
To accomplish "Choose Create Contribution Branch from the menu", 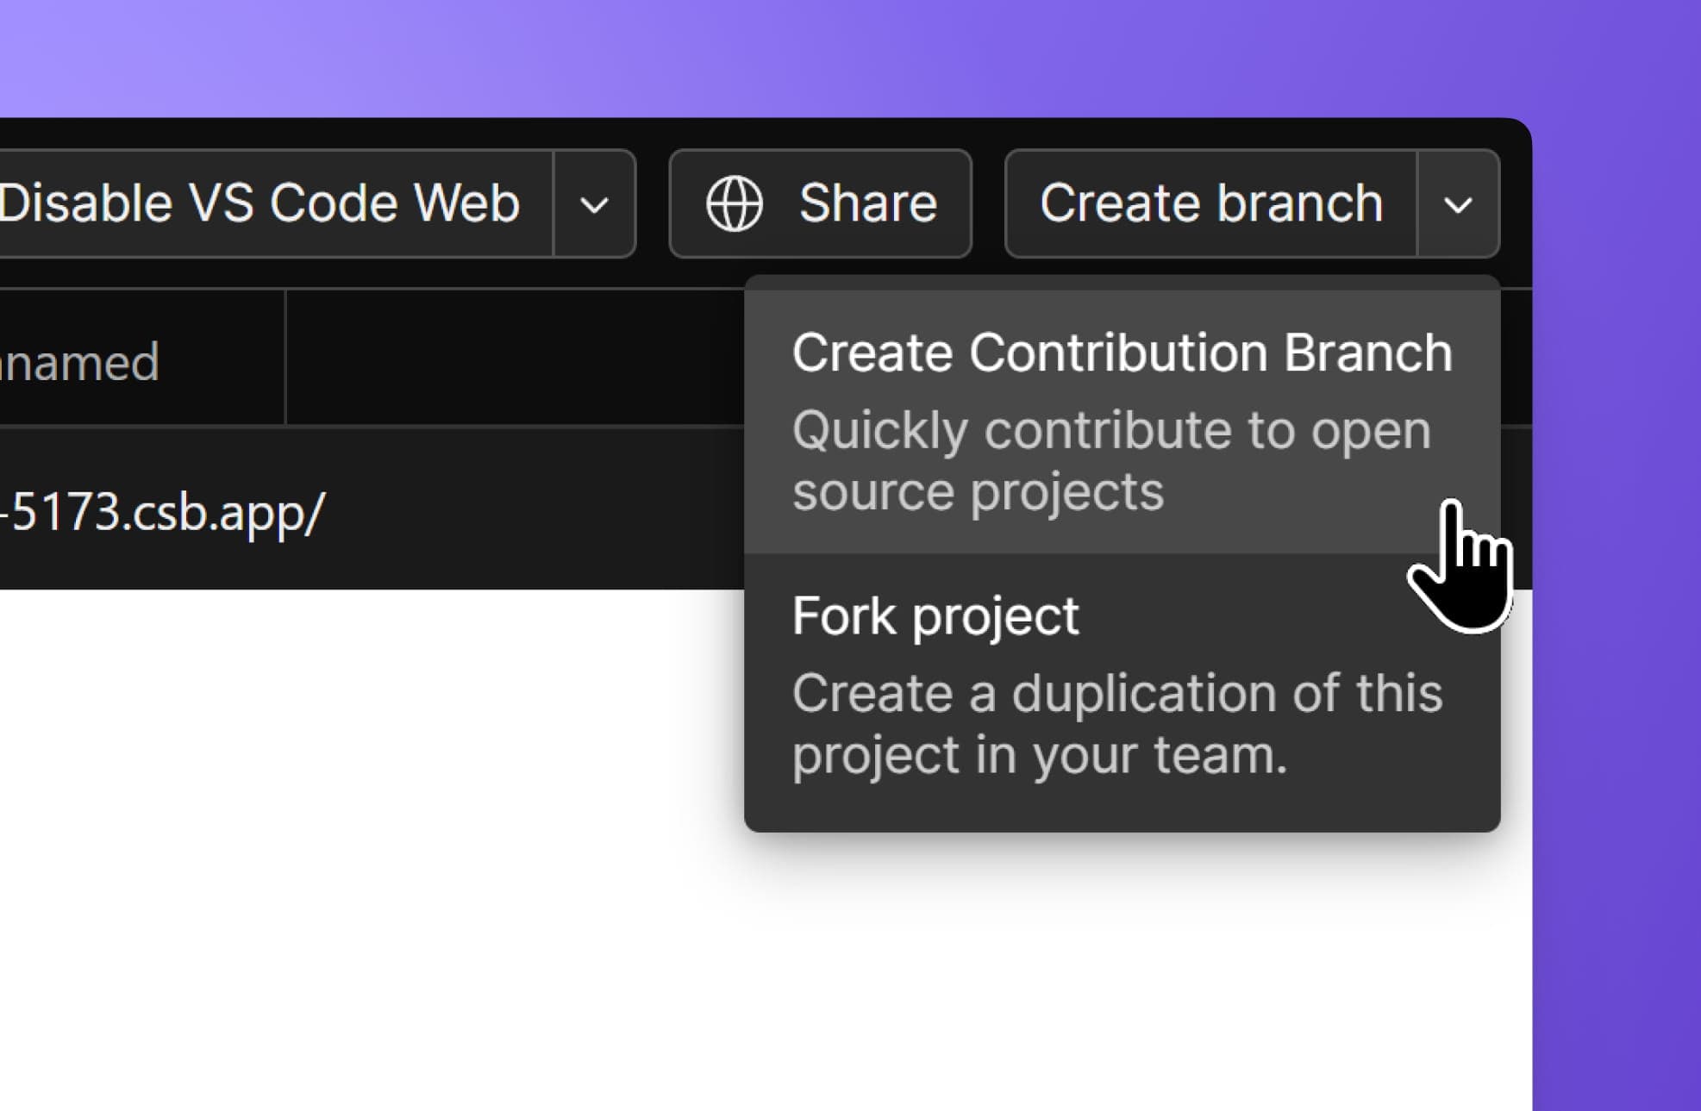I will pyautogui.click(x=1121, y=352).
